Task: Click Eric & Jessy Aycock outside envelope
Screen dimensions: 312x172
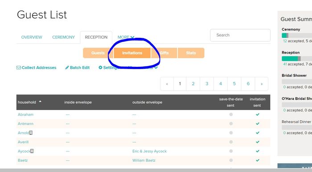Action: (x=149, y=151)
